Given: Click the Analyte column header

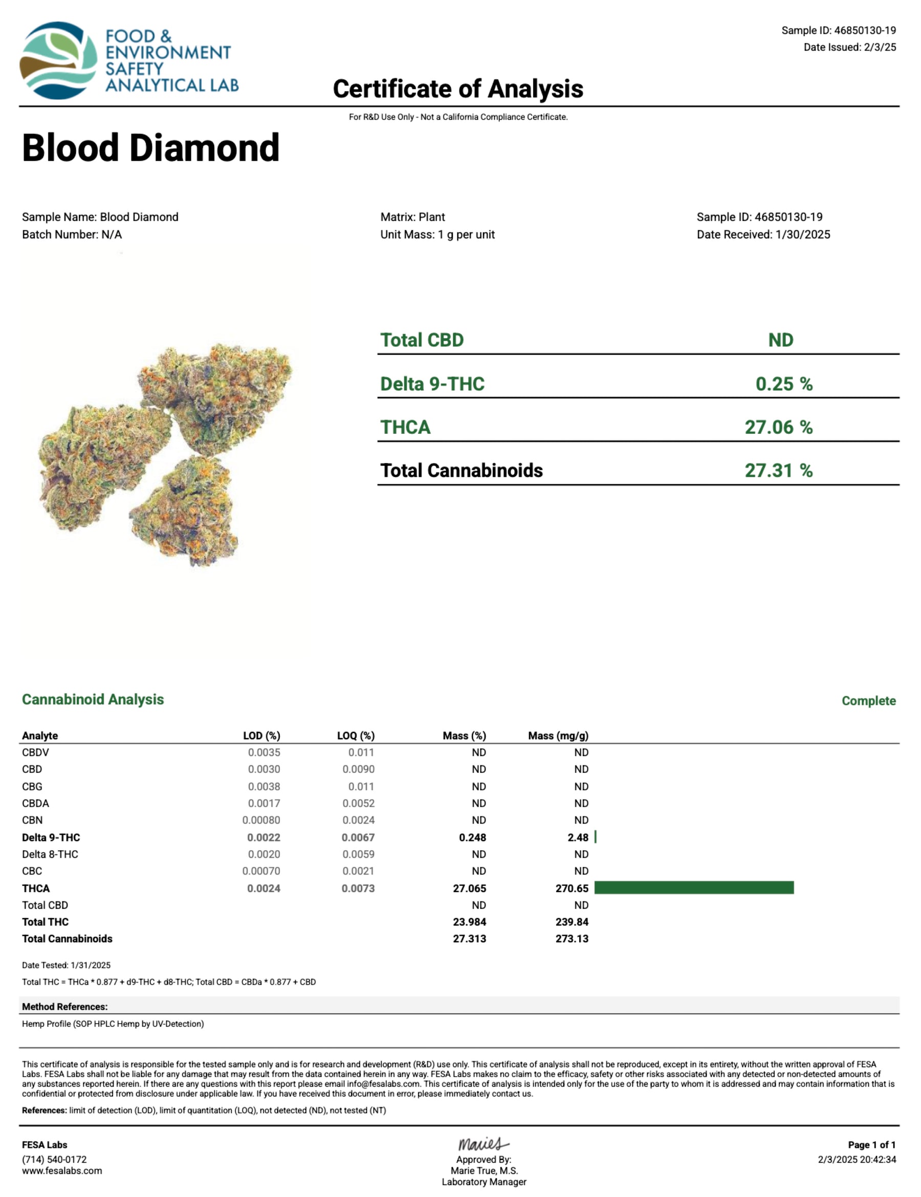Looking at the screenshot, I should [40, 736].
